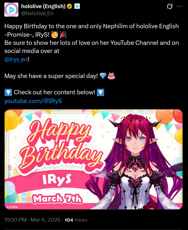188x230 pixels.
Task: Click the hololive affiliate badge icon
Action: pyautogui.click(x=77, y=6)
